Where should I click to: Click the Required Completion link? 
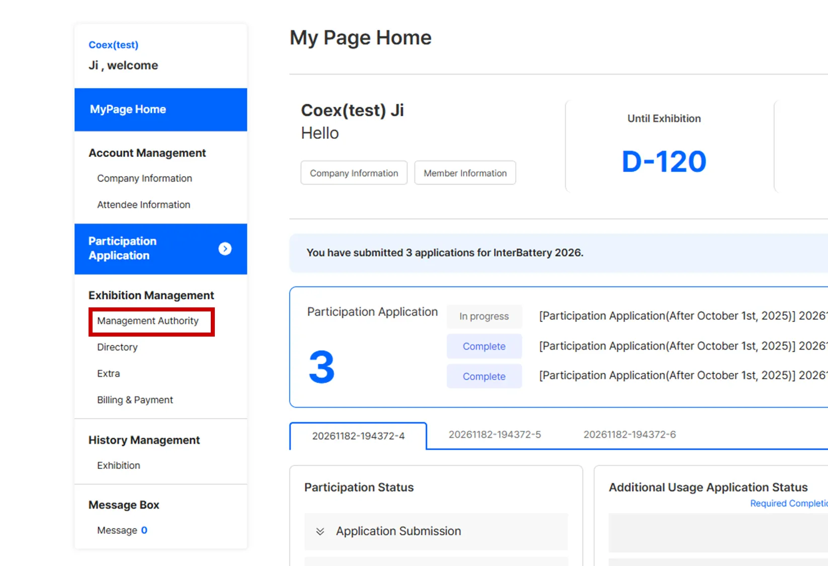789,504
